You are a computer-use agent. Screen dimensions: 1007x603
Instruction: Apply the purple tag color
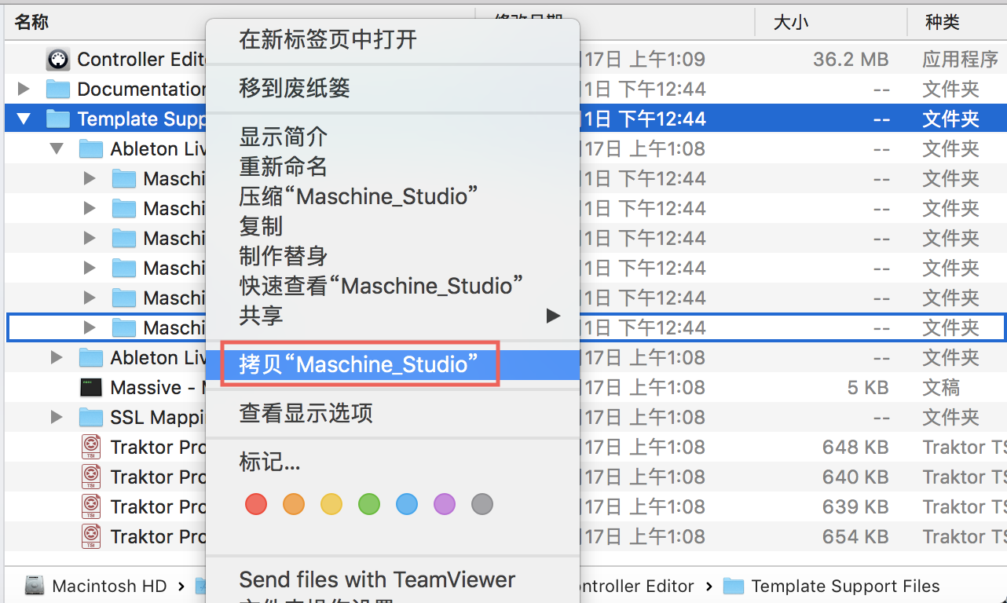click(445, 504)
